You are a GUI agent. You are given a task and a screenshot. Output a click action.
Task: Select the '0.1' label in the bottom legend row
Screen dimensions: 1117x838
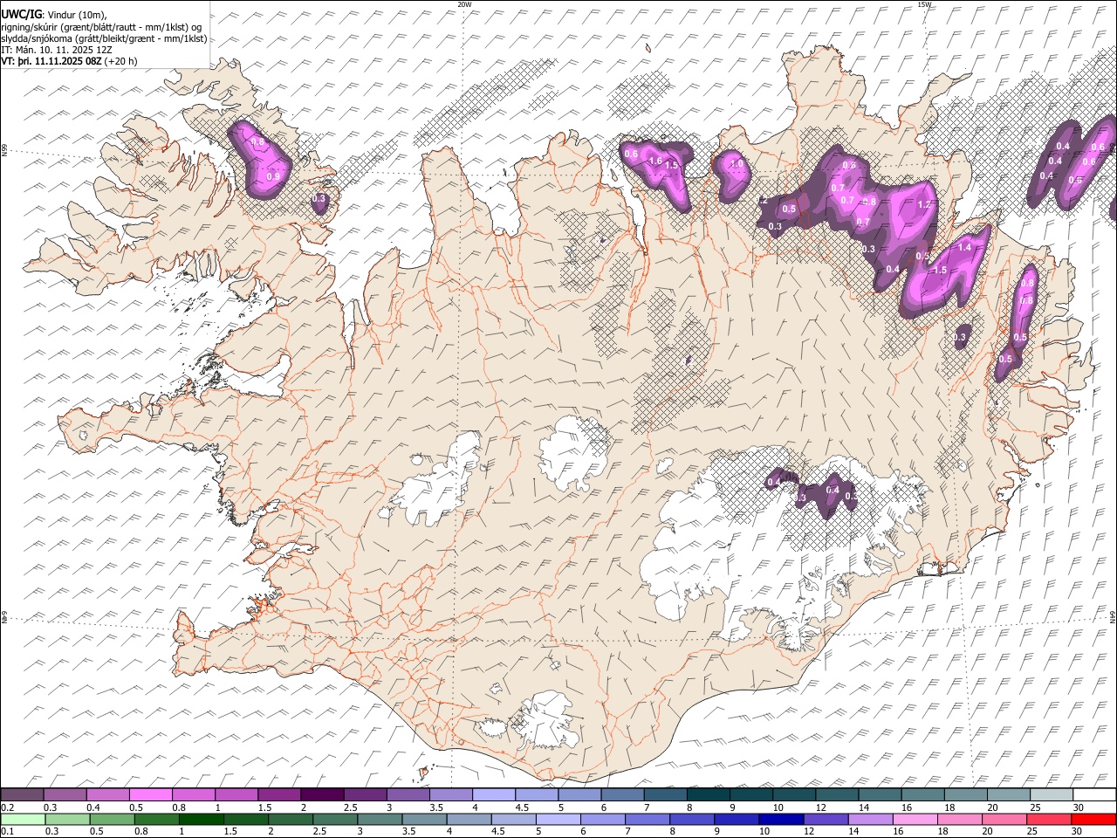click(7, 831)
